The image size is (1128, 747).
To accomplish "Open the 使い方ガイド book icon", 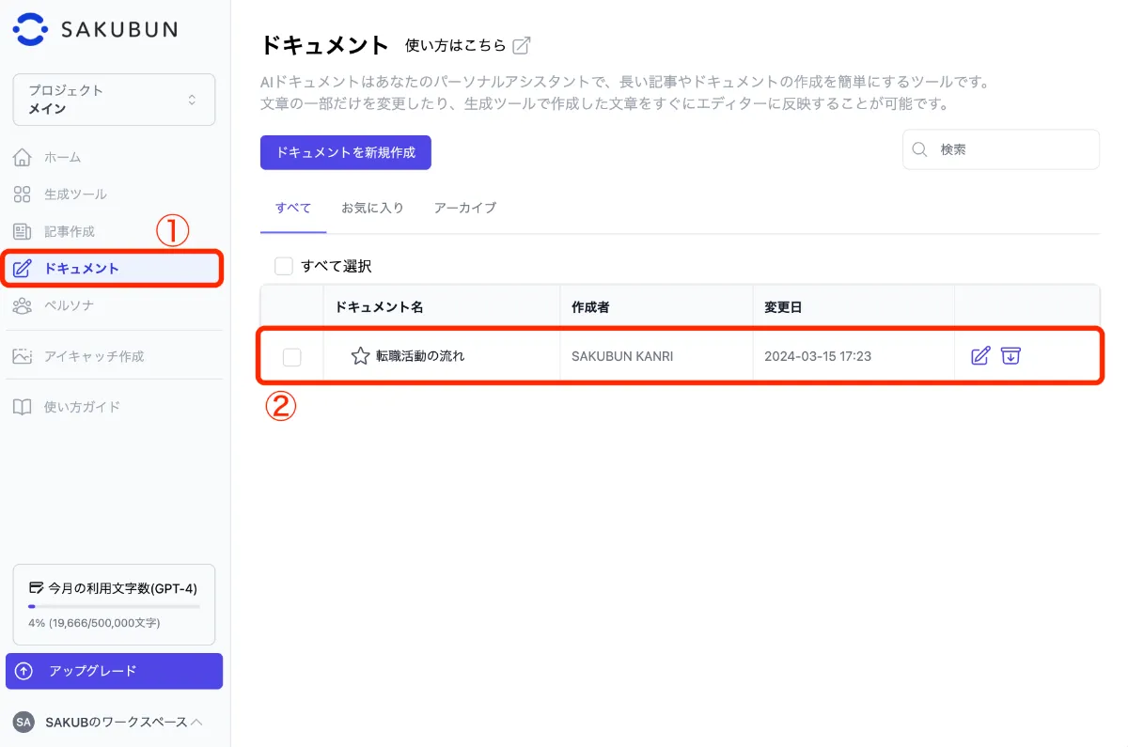I will click(x=23, y=407).
